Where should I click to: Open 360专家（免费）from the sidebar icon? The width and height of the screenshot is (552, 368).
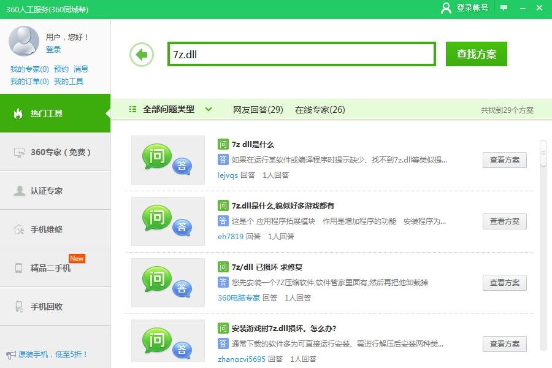click(x=18, y=152)
